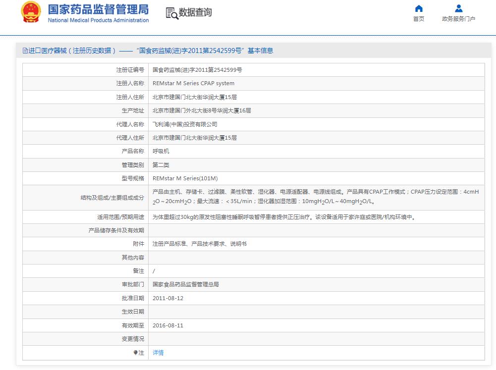The width and height of the screenshot is (496, 370).
Task: Open the 政务服务门户 person icon
Action: coord(458,8)
